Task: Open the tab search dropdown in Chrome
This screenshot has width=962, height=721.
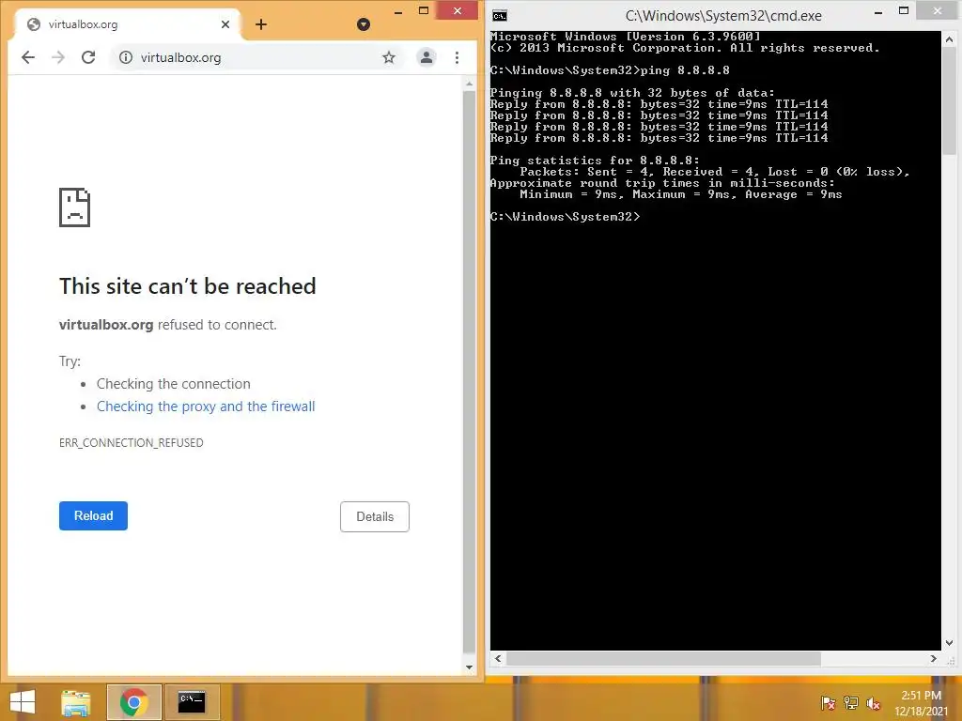Action: 364,24
